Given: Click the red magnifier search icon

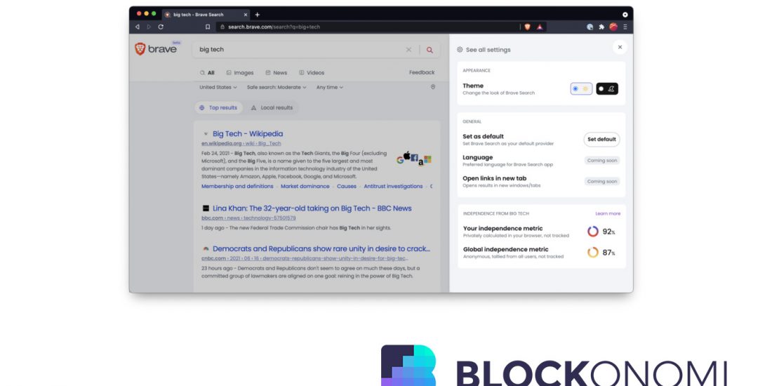Looking at the screenshot, I should [x=430, y=50].
